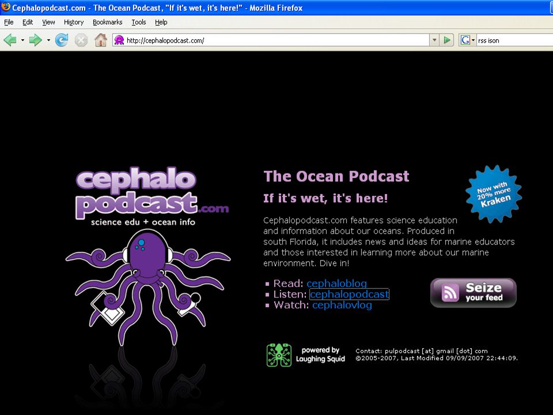Open the Help menu
This screenshot has width=553, height=415.
coord(161,22)
